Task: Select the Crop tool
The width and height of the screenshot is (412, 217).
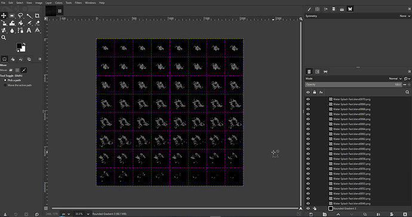Action: 37,16
